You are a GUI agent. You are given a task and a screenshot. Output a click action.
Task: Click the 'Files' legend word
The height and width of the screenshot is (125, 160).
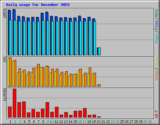[156, 25]
